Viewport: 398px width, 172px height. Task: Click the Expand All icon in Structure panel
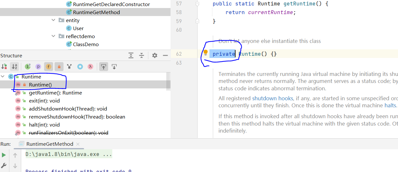131,55
